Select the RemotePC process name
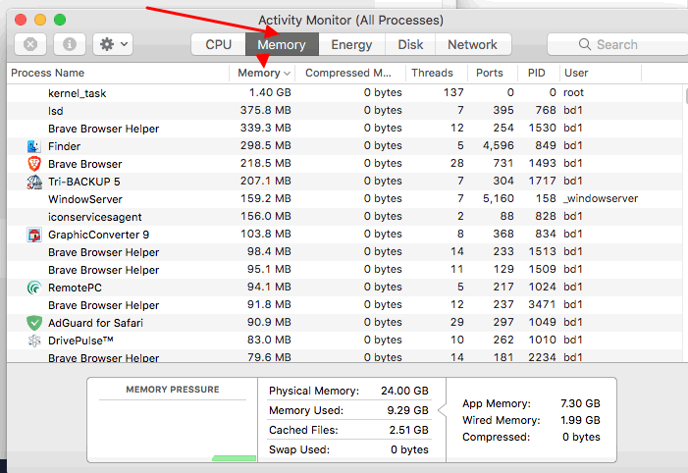The width and height of the screenshot is (688, 473). click(x=75, y=288)
